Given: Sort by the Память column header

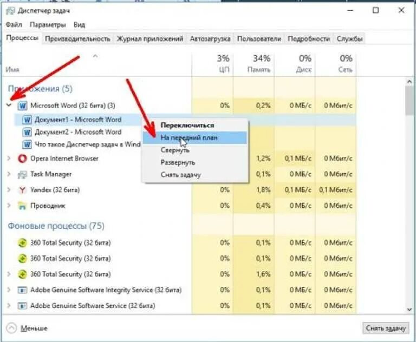Looking at the screenshot, I should pos(254,64).
